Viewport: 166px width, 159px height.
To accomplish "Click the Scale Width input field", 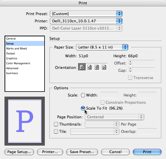I will (x=109, y=95).
